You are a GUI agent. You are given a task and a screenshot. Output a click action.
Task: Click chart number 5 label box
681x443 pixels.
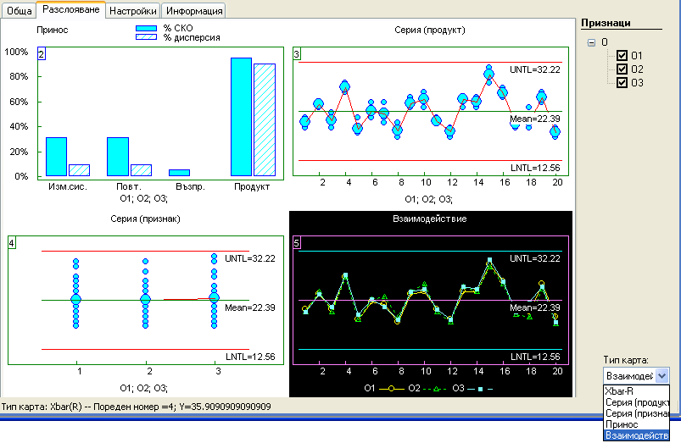tap(297, 244)
